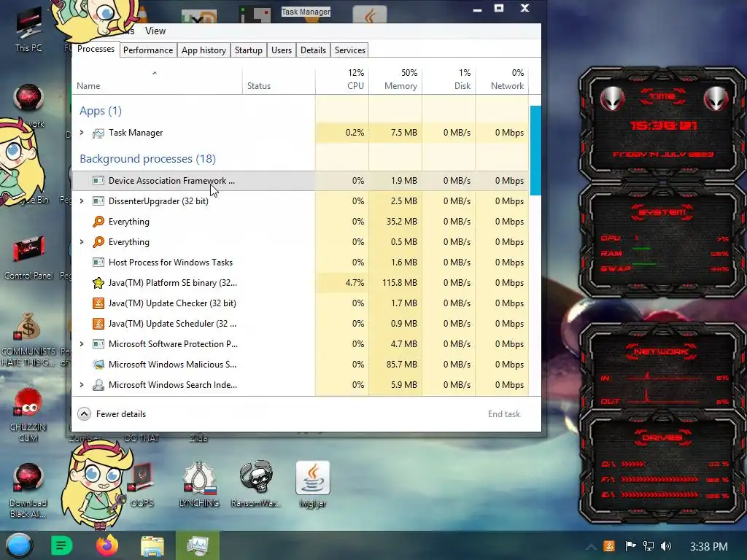Sort processes by the Name column
The width and height of the screenshot is (747, 560).
157,81
